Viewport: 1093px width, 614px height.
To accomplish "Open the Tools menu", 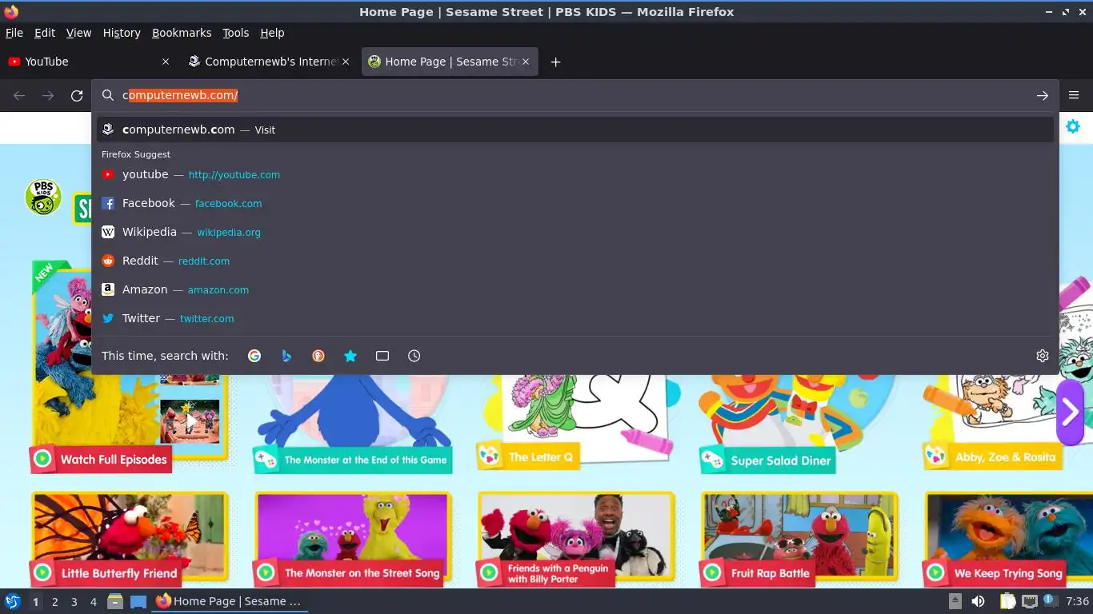I will point(236,33).
